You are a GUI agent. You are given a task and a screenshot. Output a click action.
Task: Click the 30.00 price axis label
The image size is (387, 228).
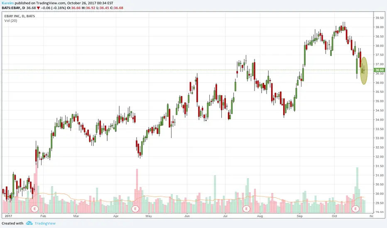click(380, 194)
